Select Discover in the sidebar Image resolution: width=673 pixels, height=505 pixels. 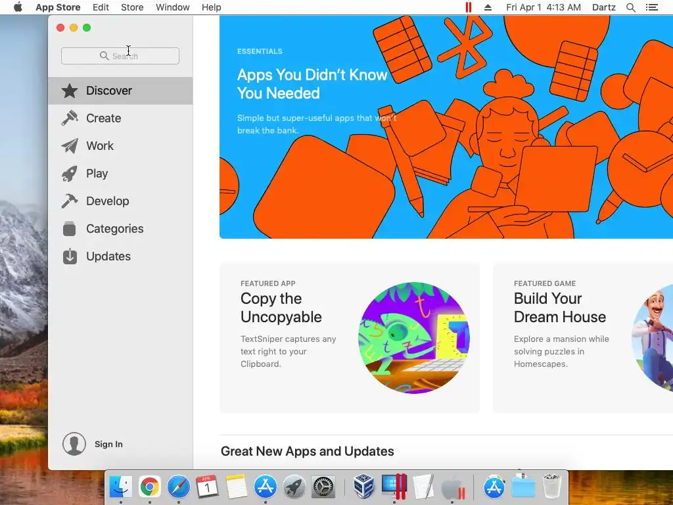pyautogui.click(x=120, y=91)
